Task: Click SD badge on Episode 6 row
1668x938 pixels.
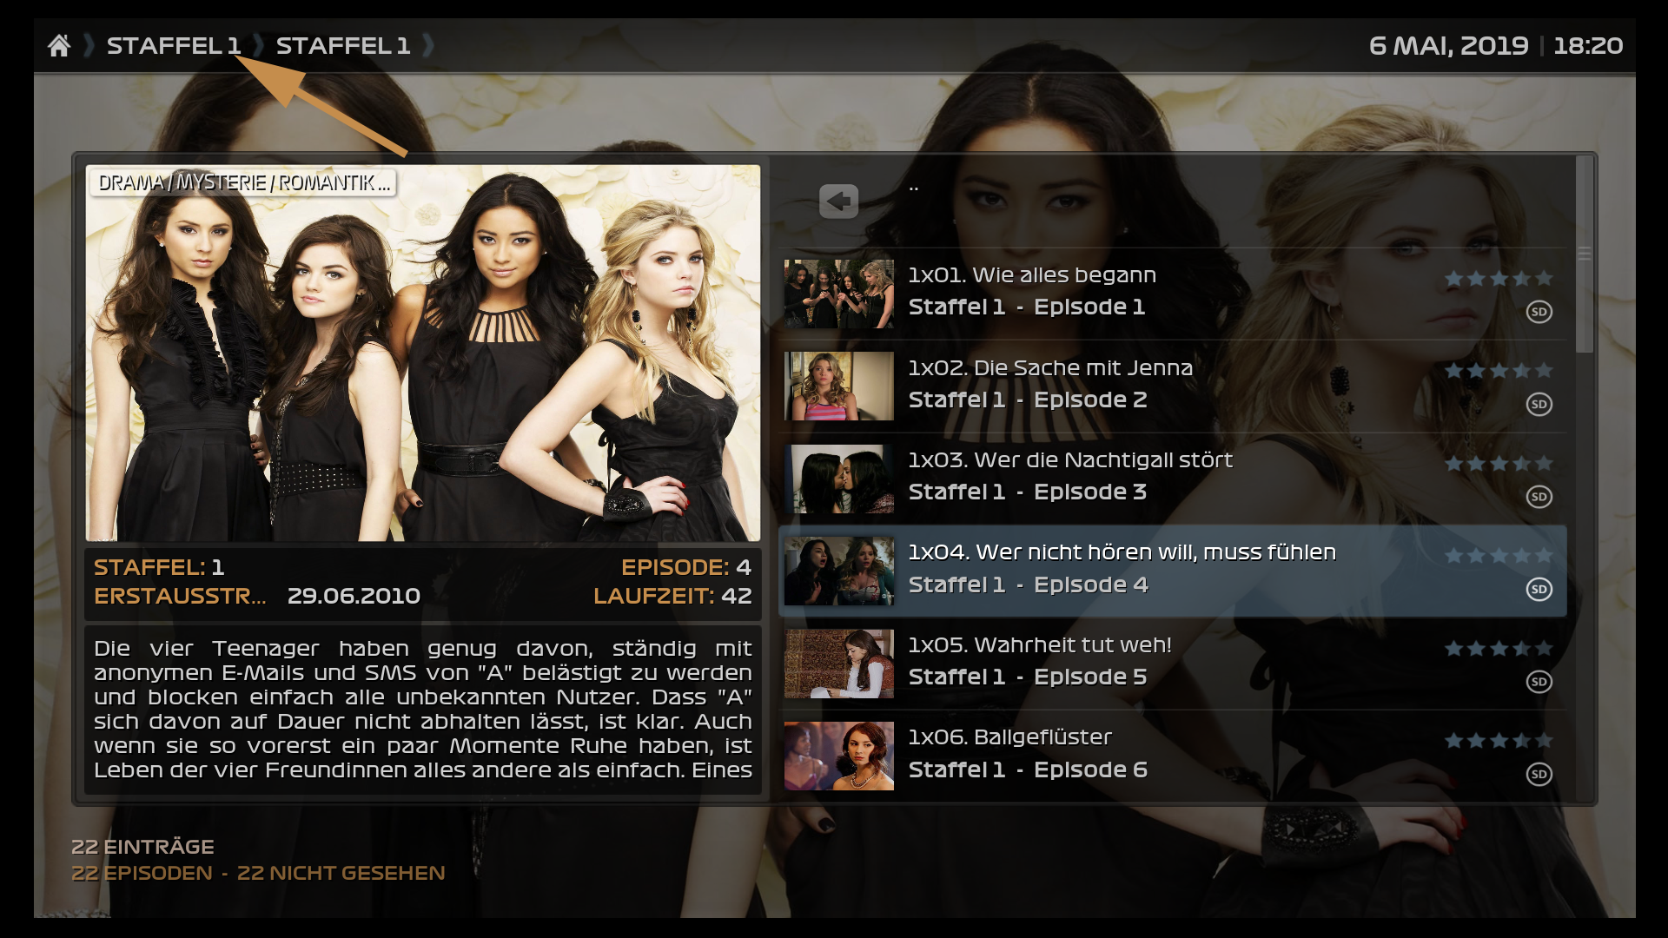Action: tap(1539, 774)
